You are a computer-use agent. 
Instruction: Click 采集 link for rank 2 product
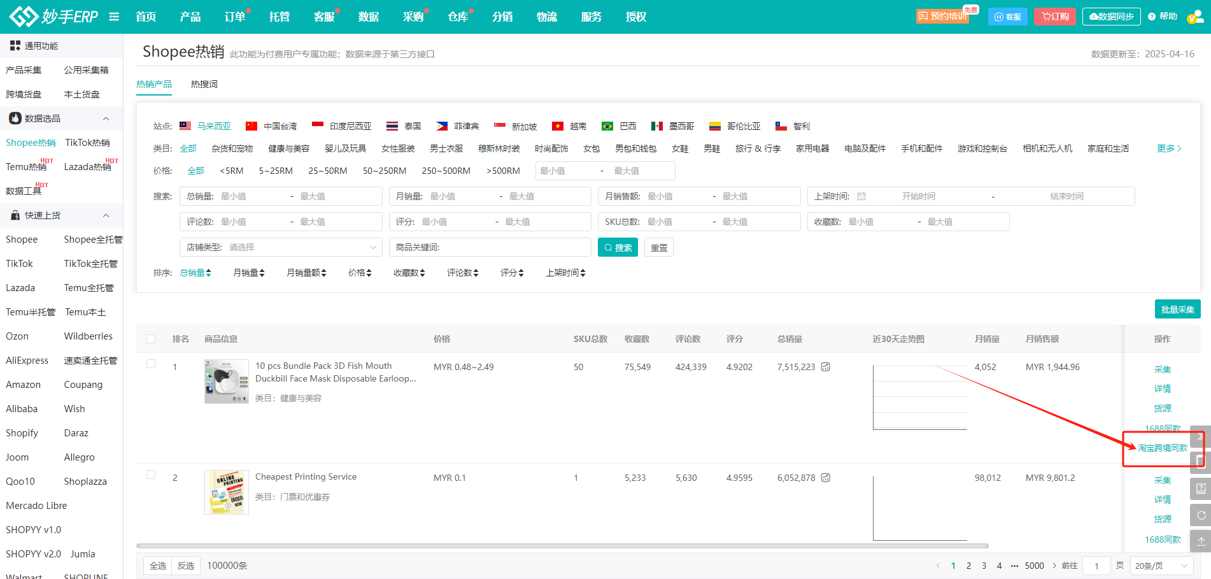1163,480
